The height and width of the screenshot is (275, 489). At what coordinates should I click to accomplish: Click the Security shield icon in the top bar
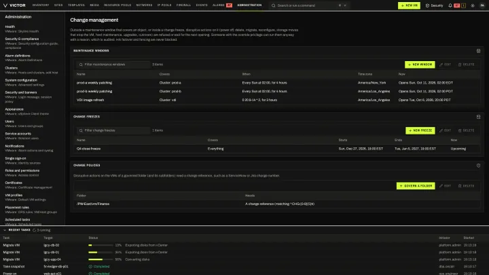[427, 5]
